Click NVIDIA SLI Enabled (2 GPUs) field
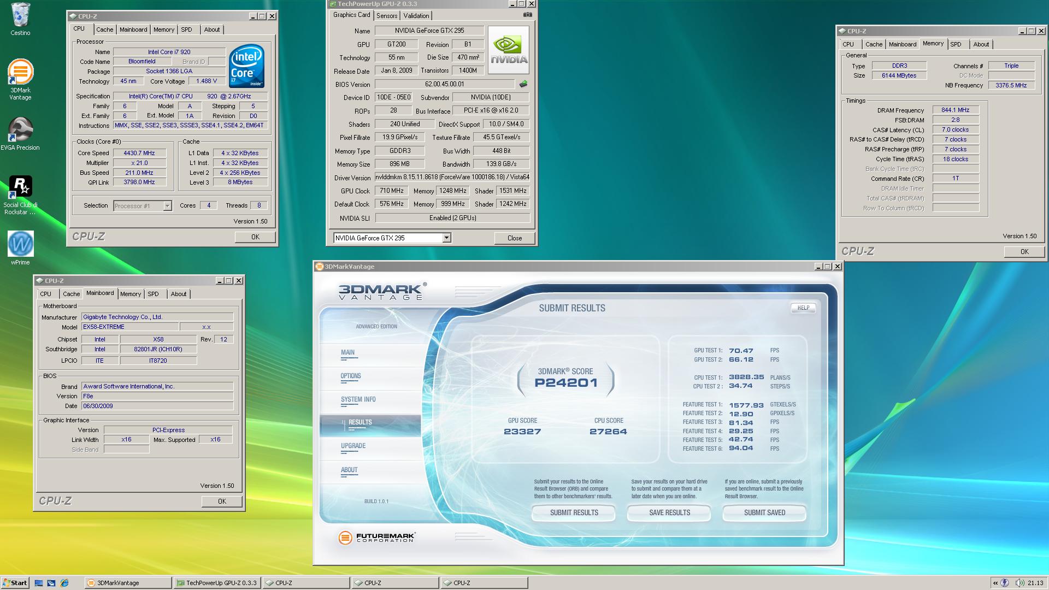The width and height of the screenshot is (1049, 590). (452, 217)
